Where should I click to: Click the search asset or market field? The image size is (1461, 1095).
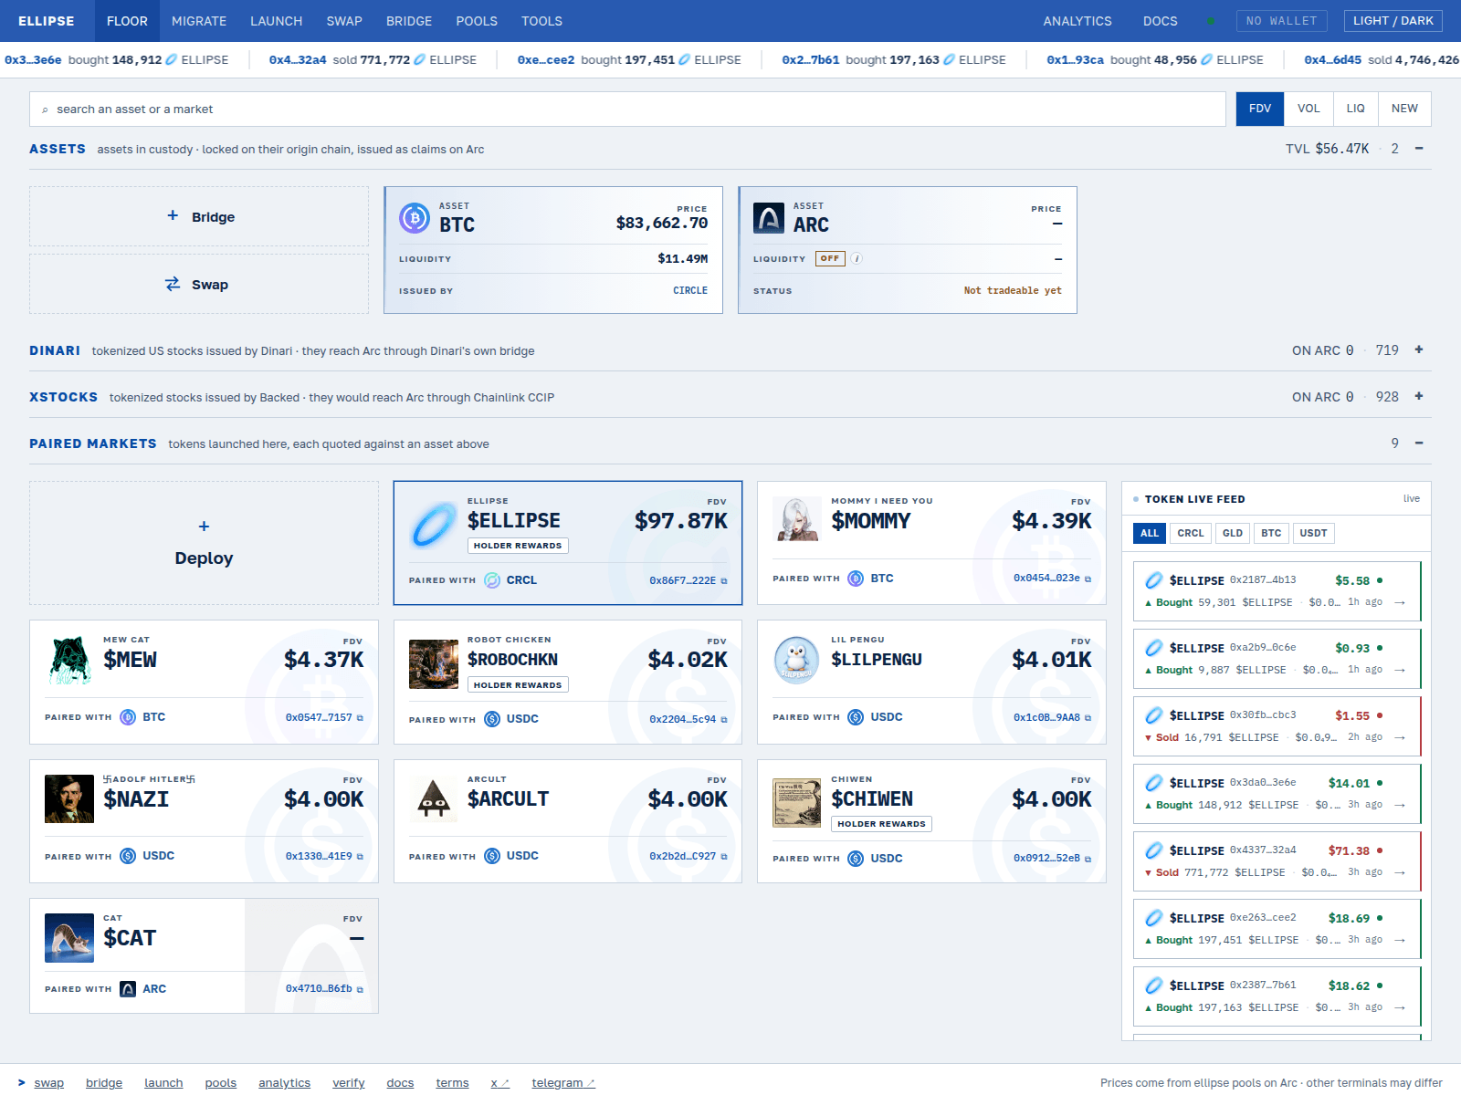(x=627, y=109)
